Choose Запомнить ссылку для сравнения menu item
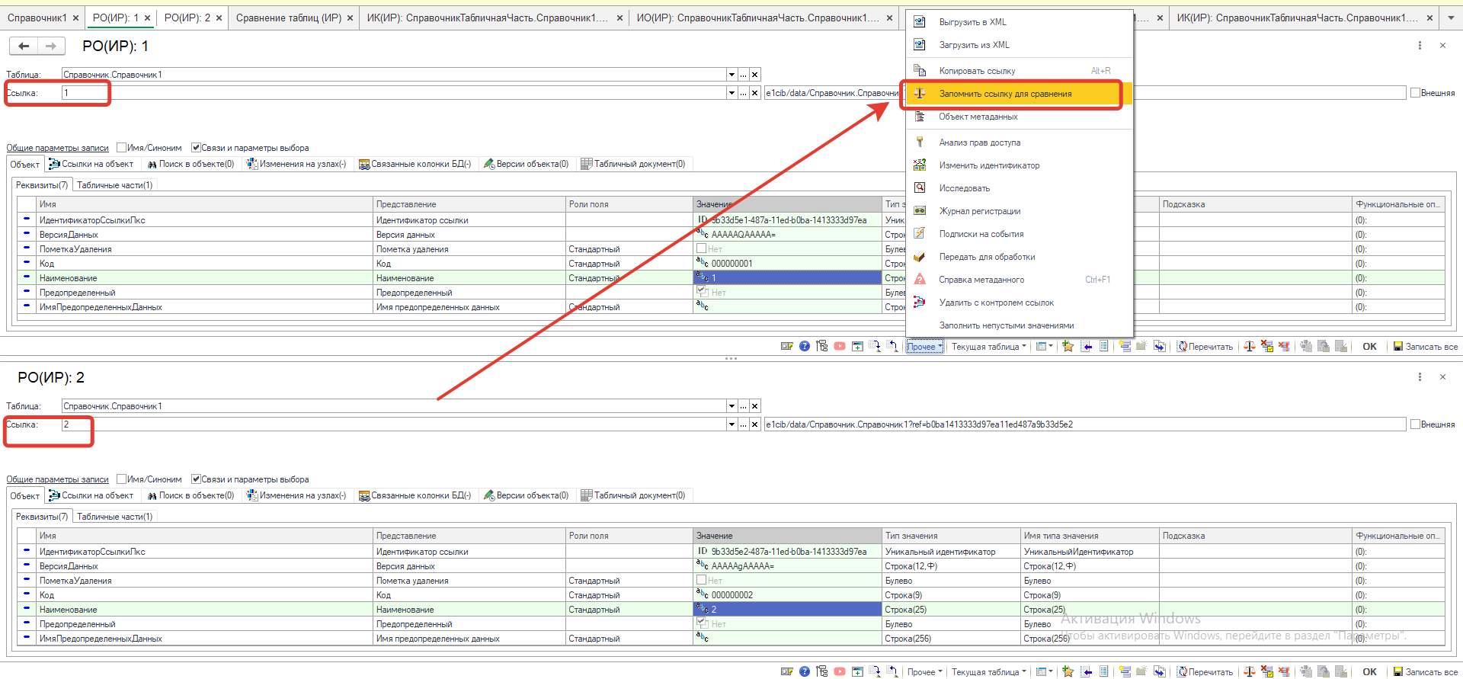This screenshot has width=1463, height=679. pyautogui.click(x=1020, y=94)
